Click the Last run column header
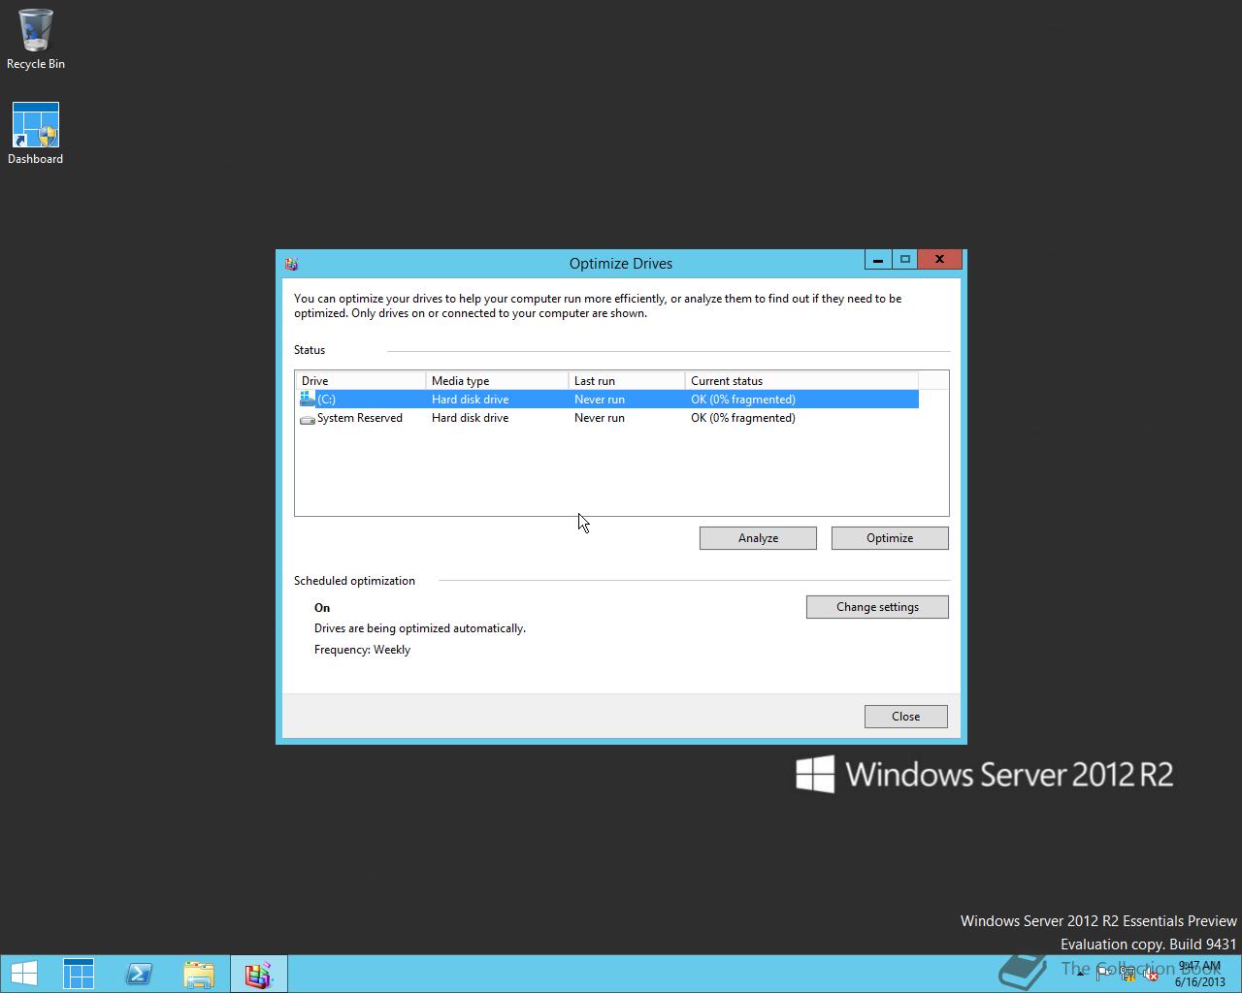Screen dimensions: 1242x993 [x=627, y=381]
